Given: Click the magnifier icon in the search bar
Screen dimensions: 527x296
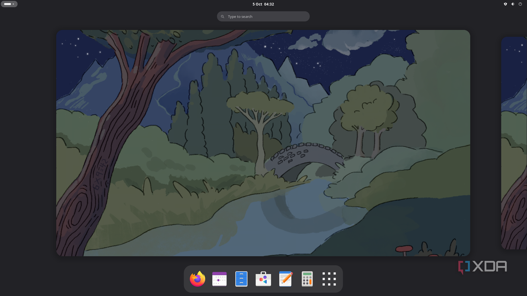Looking at the screenshot, I should [x=223, y=16].
